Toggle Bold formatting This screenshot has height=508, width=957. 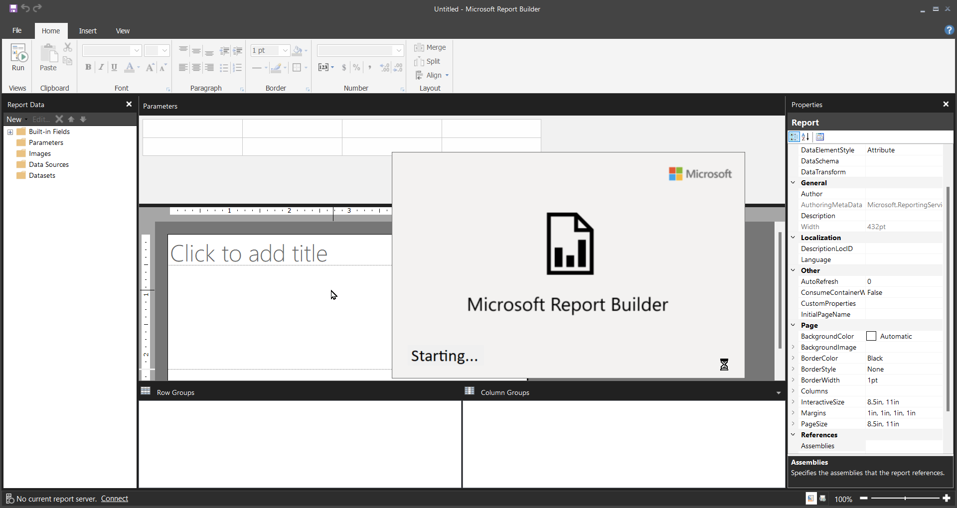(x=88, y=67)
